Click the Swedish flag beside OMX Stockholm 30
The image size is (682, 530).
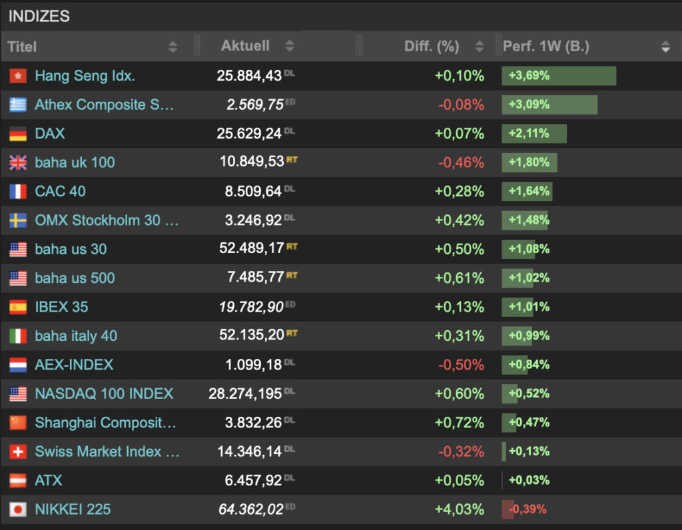point(18,220)
